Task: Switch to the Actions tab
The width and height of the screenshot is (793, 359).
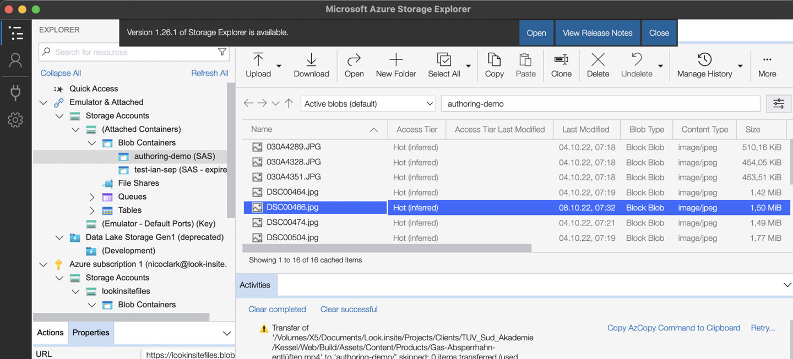Action: [x=50, y=333]
